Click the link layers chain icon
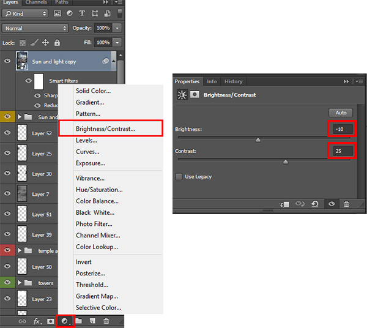This screenshot has height=328, width=367. point(22,321)
